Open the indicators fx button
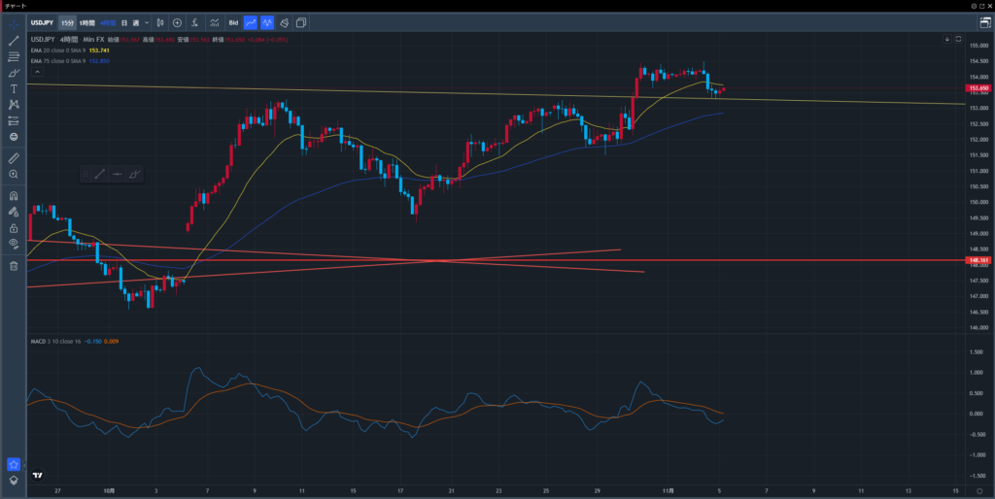 [x=195, y=21]
